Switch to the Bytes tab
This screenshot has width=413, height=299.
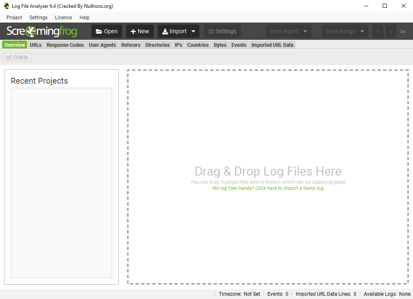coord(220,45)
